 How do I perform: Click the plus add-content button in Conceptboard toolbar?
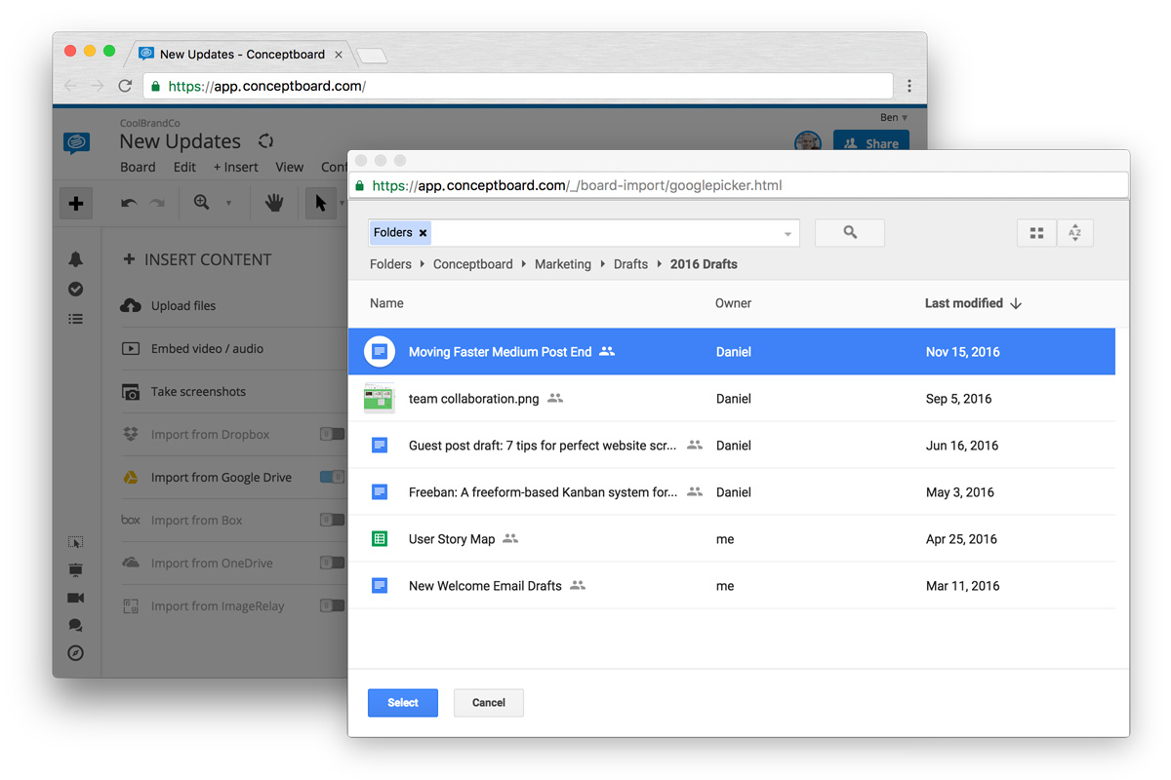pos(76,204)
